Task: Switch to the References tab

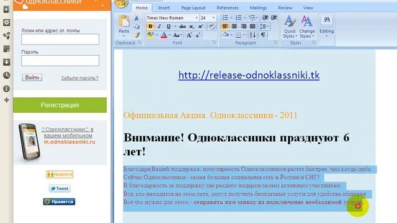Action: click(228, 8)
